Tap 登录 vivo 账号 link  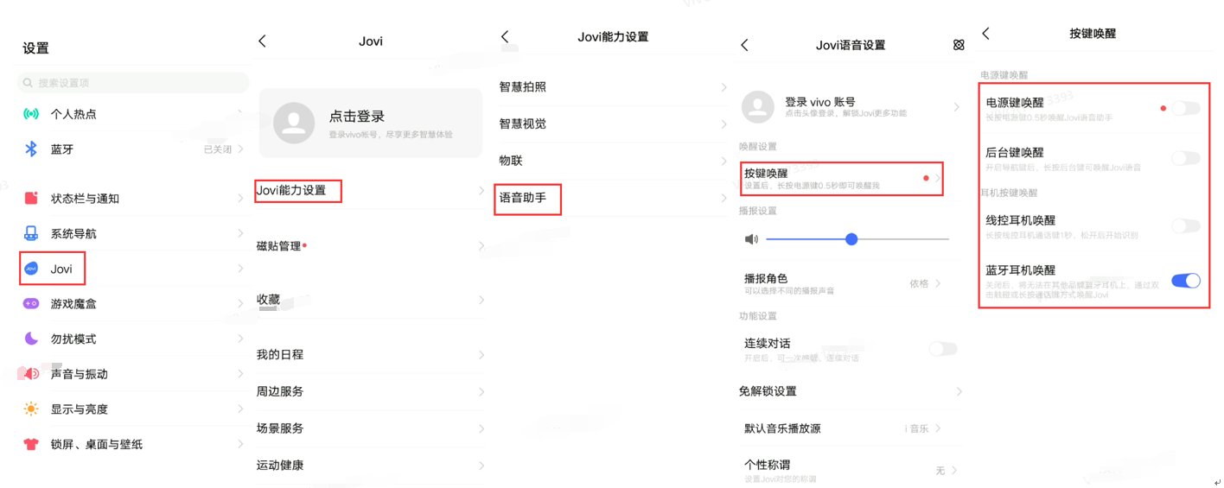pos(819,101)
